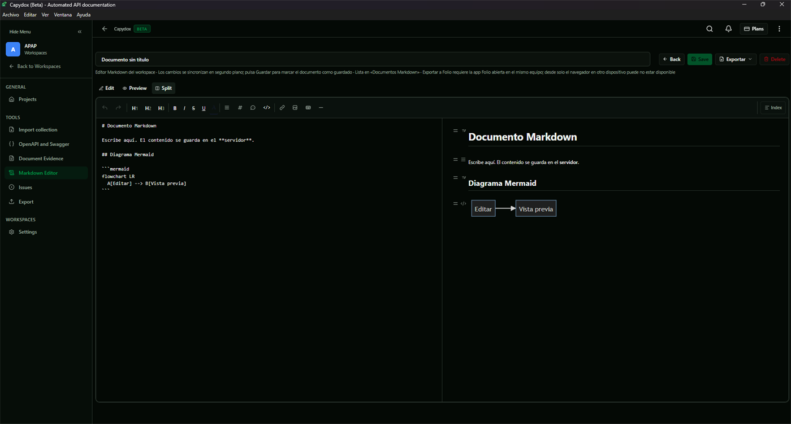The image size is (791, 424).
Task: Click the '# Documento Markdown' source line
Action: tap(129, 126)
